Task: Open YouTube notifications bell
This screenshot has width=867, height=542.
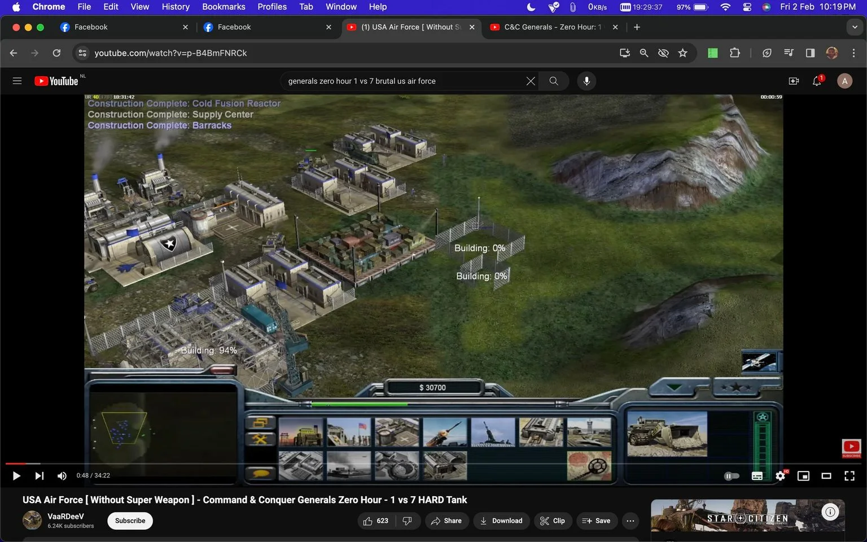Action: [817, 81]
